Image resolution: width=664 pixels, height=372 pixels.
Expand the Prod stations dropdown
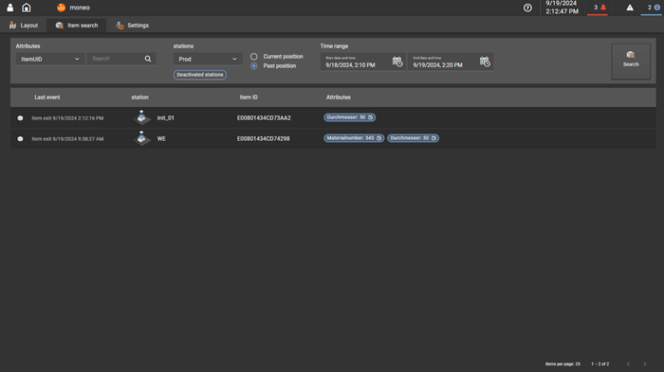tap(208, 60)
